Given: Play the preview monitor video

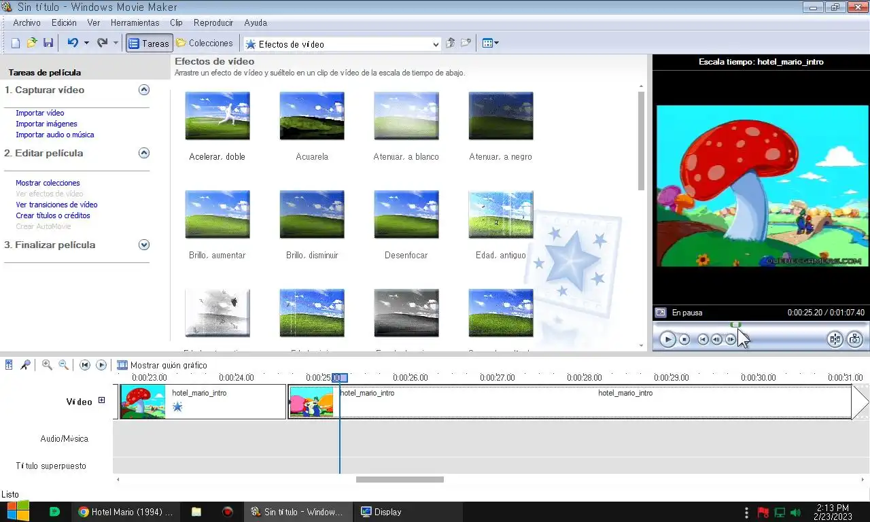Looking at the screenshot, I should tap(667, 339).
